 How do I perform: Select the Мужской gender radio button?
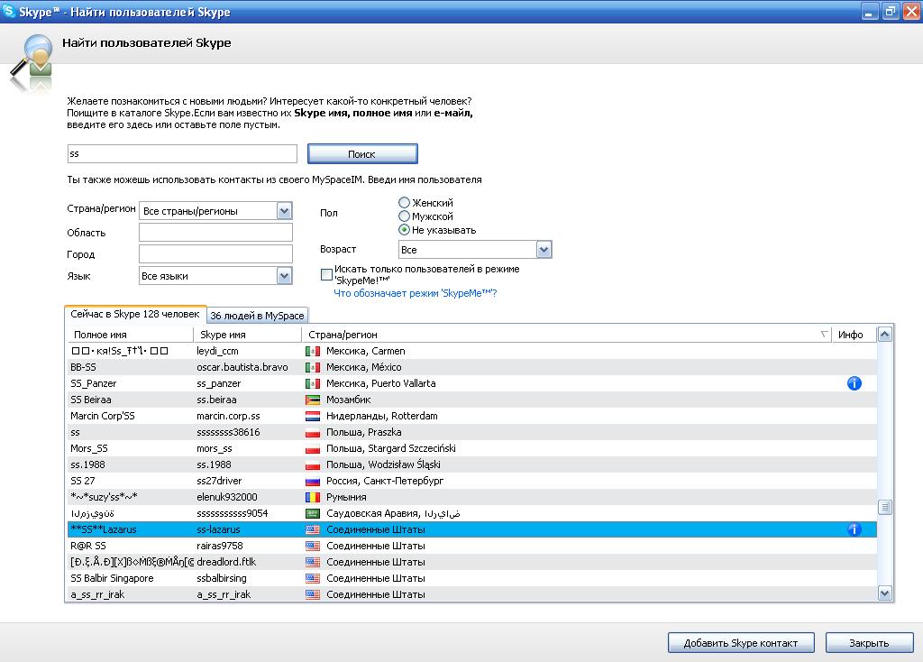[404, 216]
